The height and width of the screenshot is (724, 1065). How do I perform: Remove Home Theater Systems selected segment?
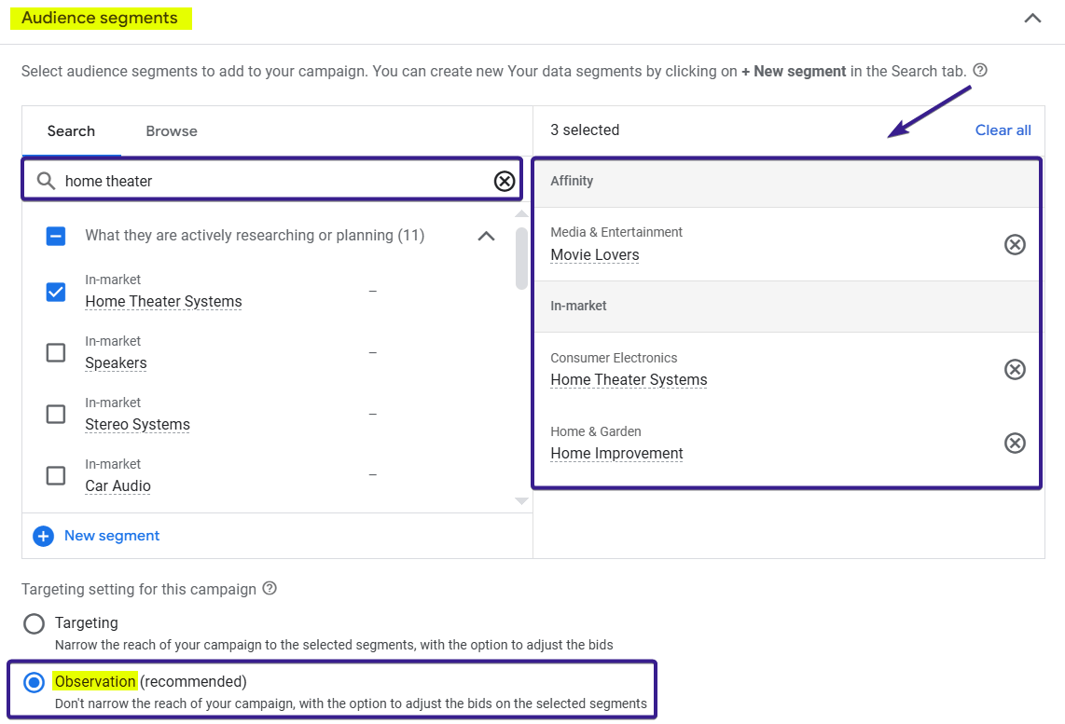(1015, 369)
